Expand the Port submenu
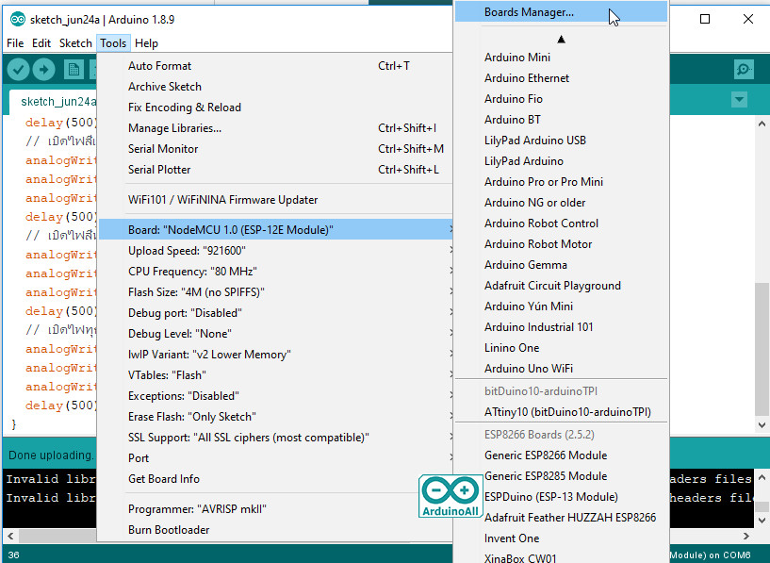The width and height of the screenshot is (770, 563). point(275,458)
